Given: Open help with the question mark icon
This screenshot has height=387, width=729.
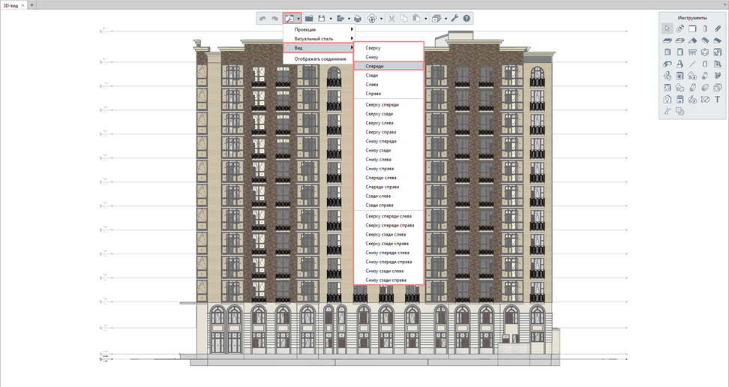Looking at the screenshot, I should tap(466, 19).
